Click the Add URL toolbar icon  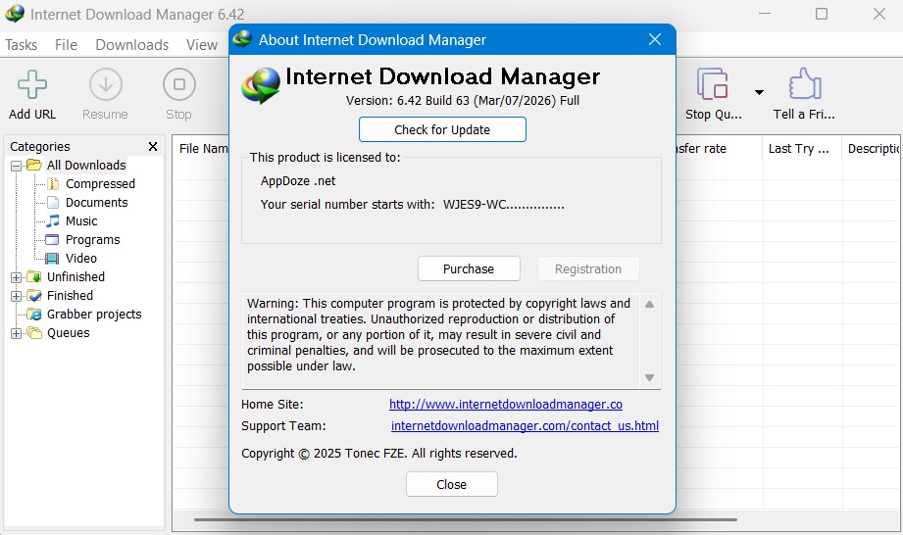pos(32,85)
